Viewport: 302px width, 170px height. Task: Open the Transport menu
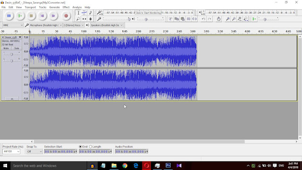click(x=30, y=7)
